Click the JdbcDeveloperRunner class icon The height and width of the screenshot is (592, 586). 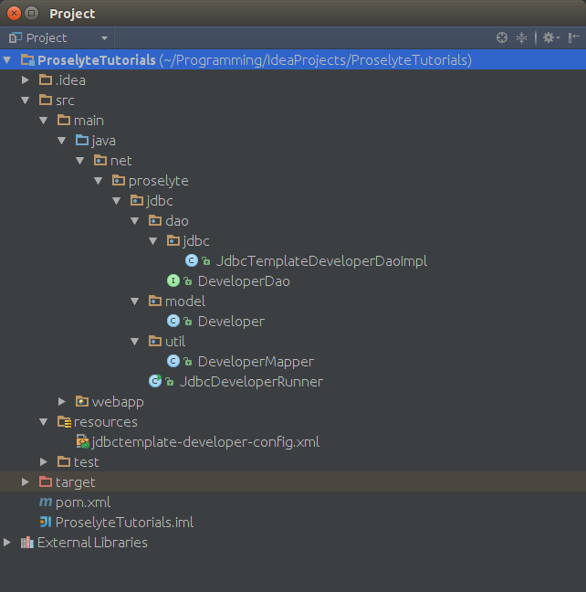(155, 382)
